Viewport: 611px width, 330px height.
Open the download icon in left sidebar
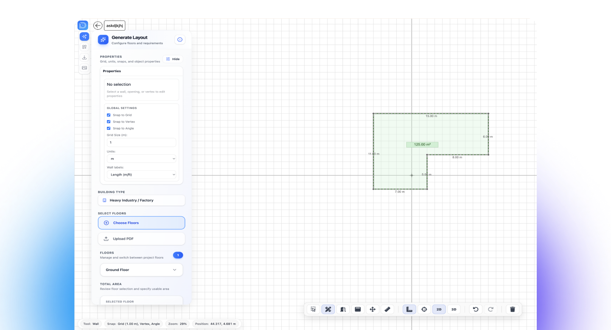[x=84, y=57]
